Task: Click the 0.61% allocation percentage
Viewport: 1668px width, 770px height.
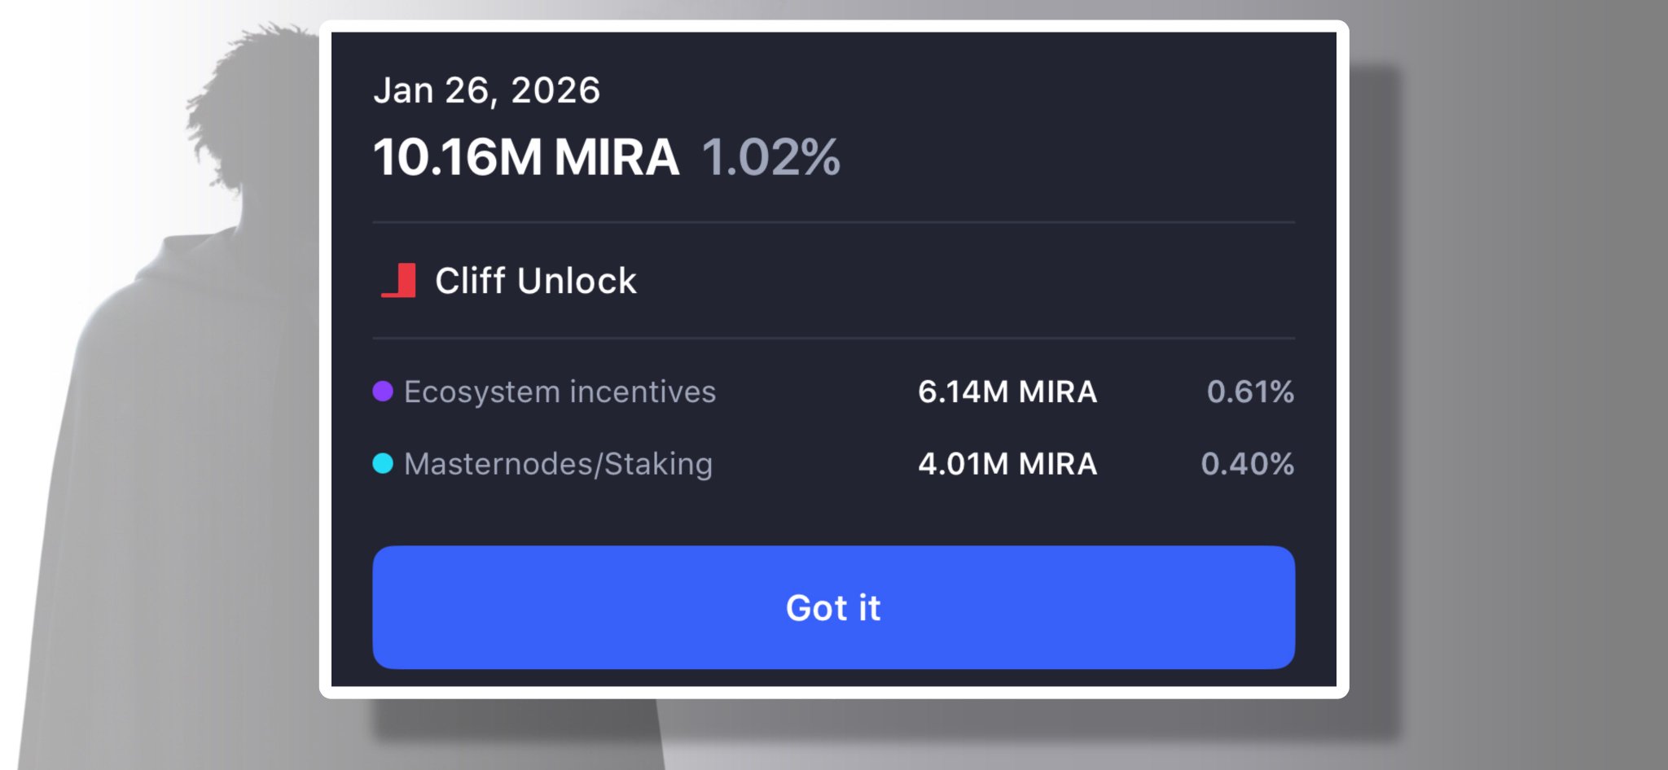Action: click(x=1250, y=392)
